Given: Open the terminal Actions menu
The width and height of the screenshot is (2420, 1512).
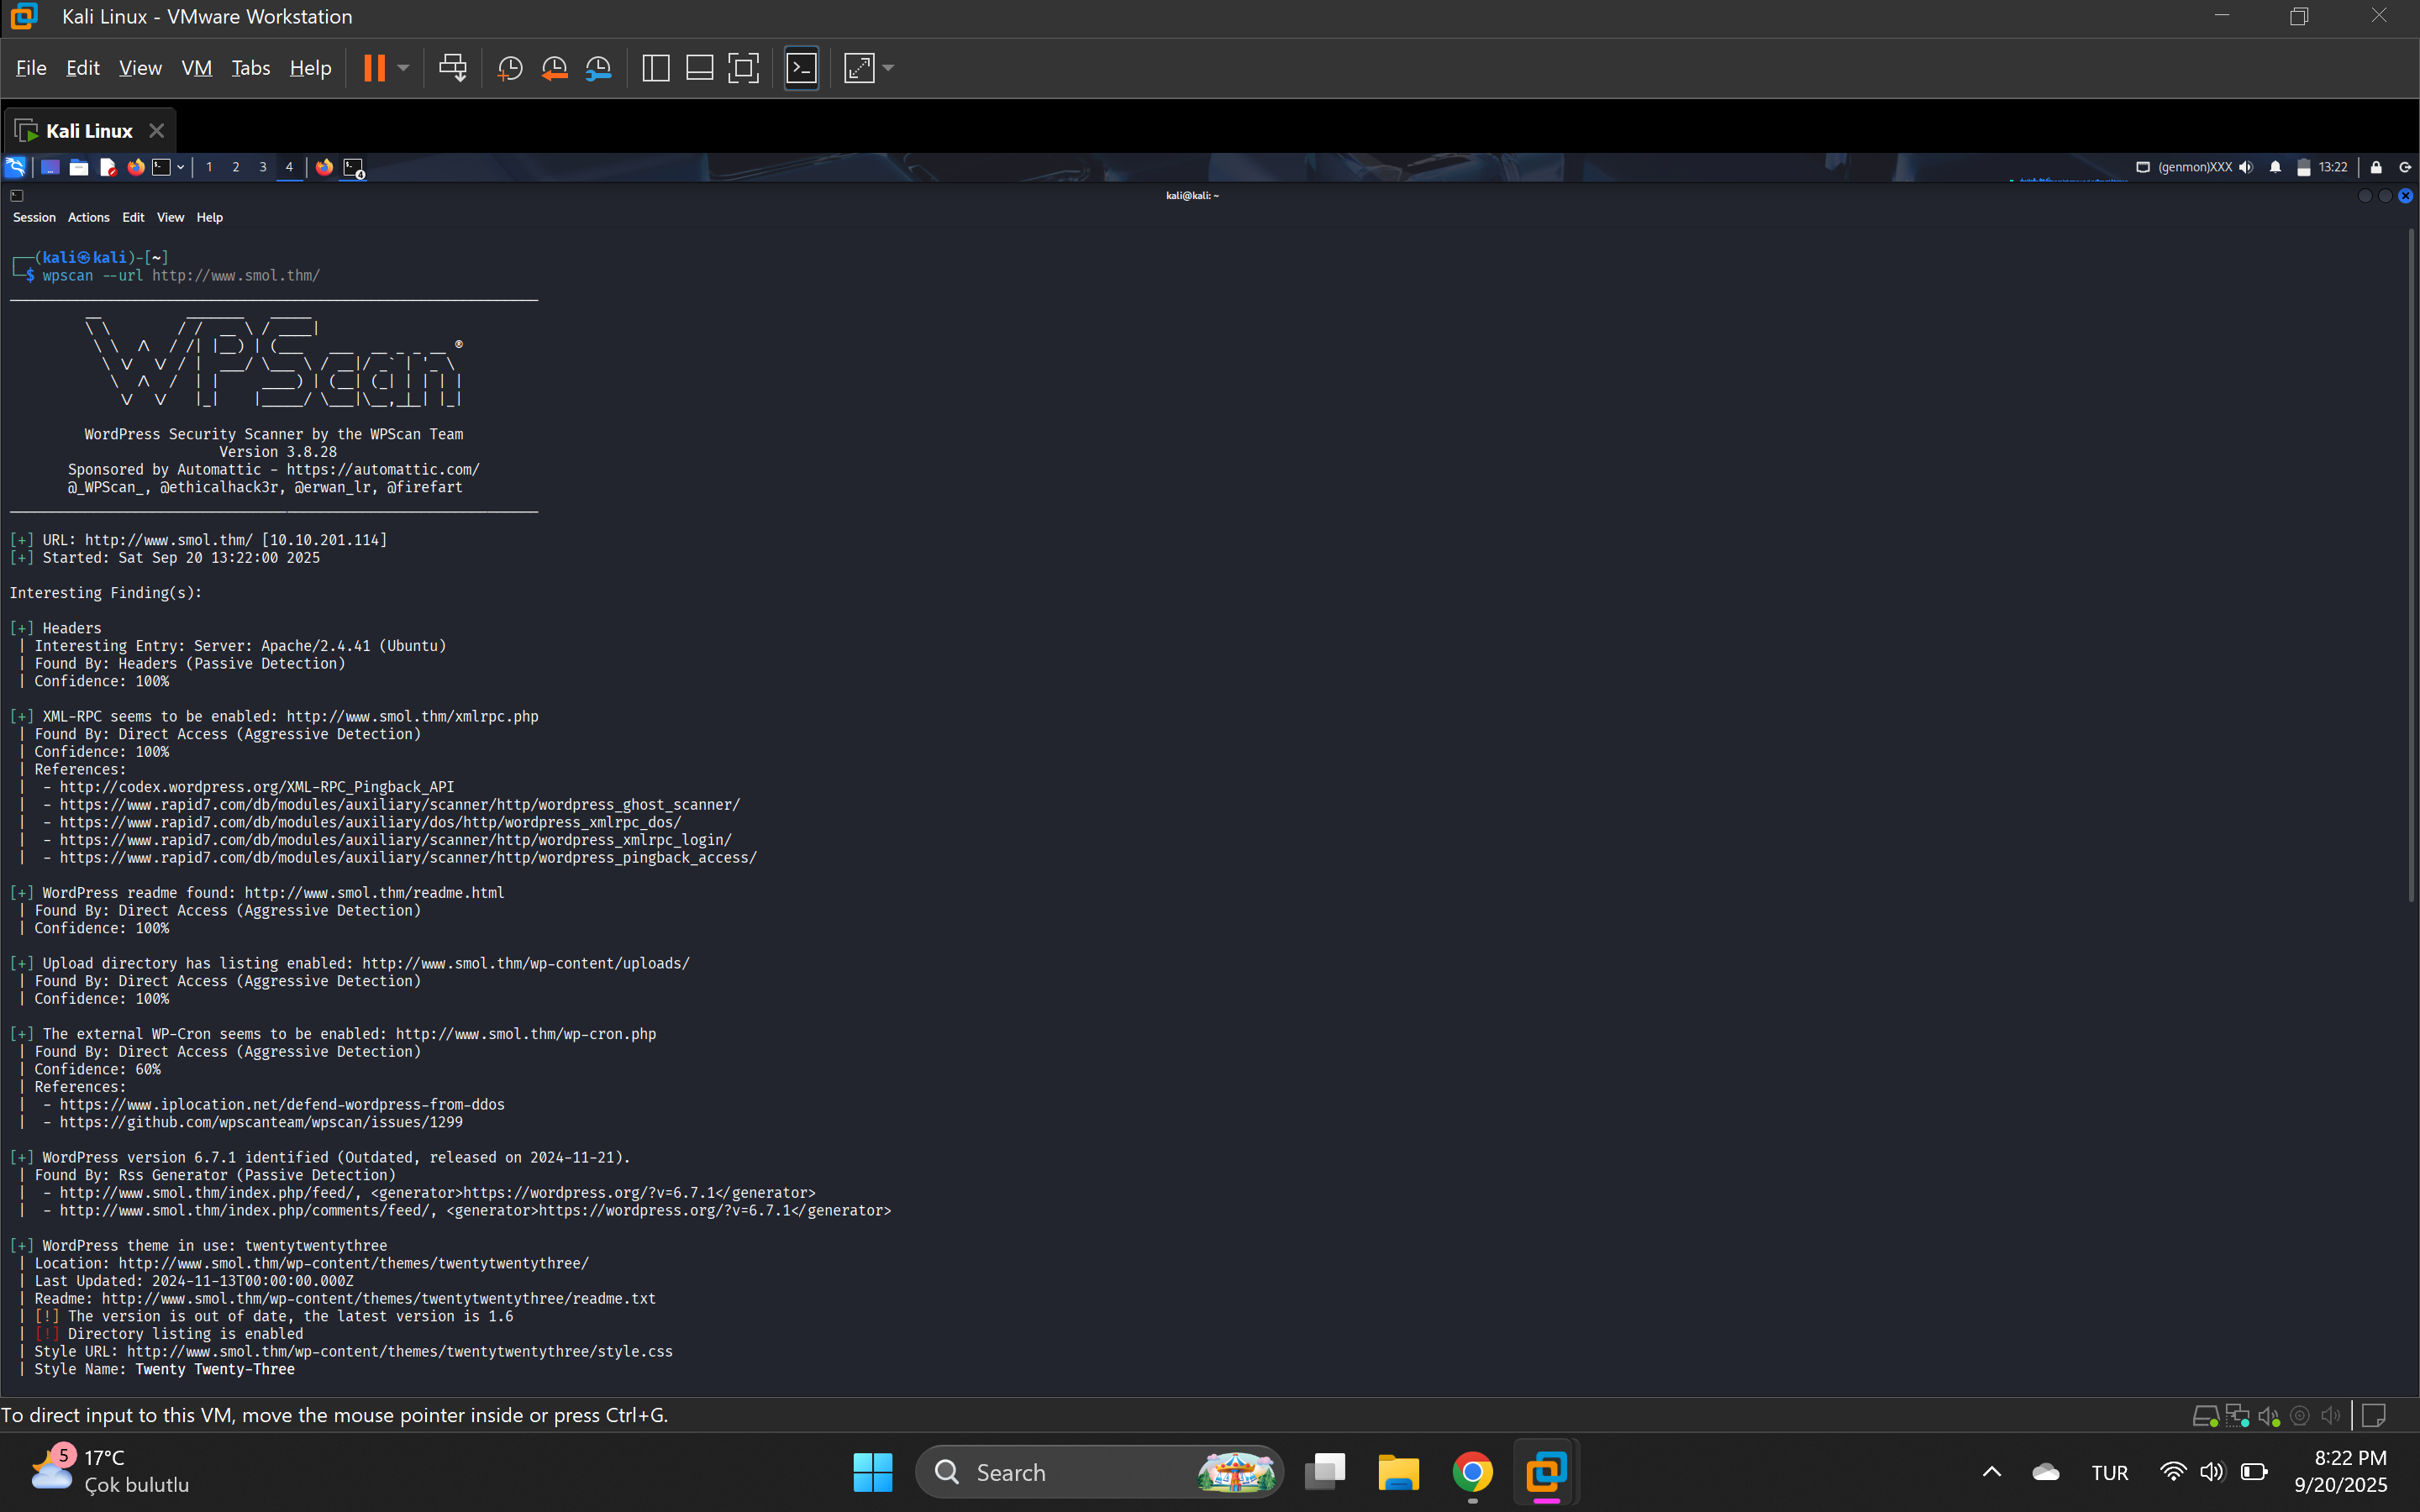Looking at the screenshot, I should pos(88,217).
